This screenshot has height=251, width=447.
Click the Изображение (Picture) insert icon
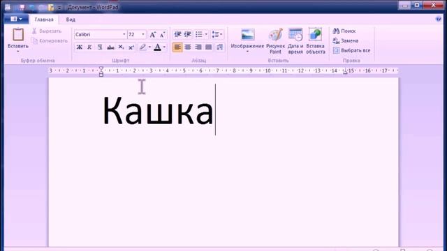(x=247, y=35)
